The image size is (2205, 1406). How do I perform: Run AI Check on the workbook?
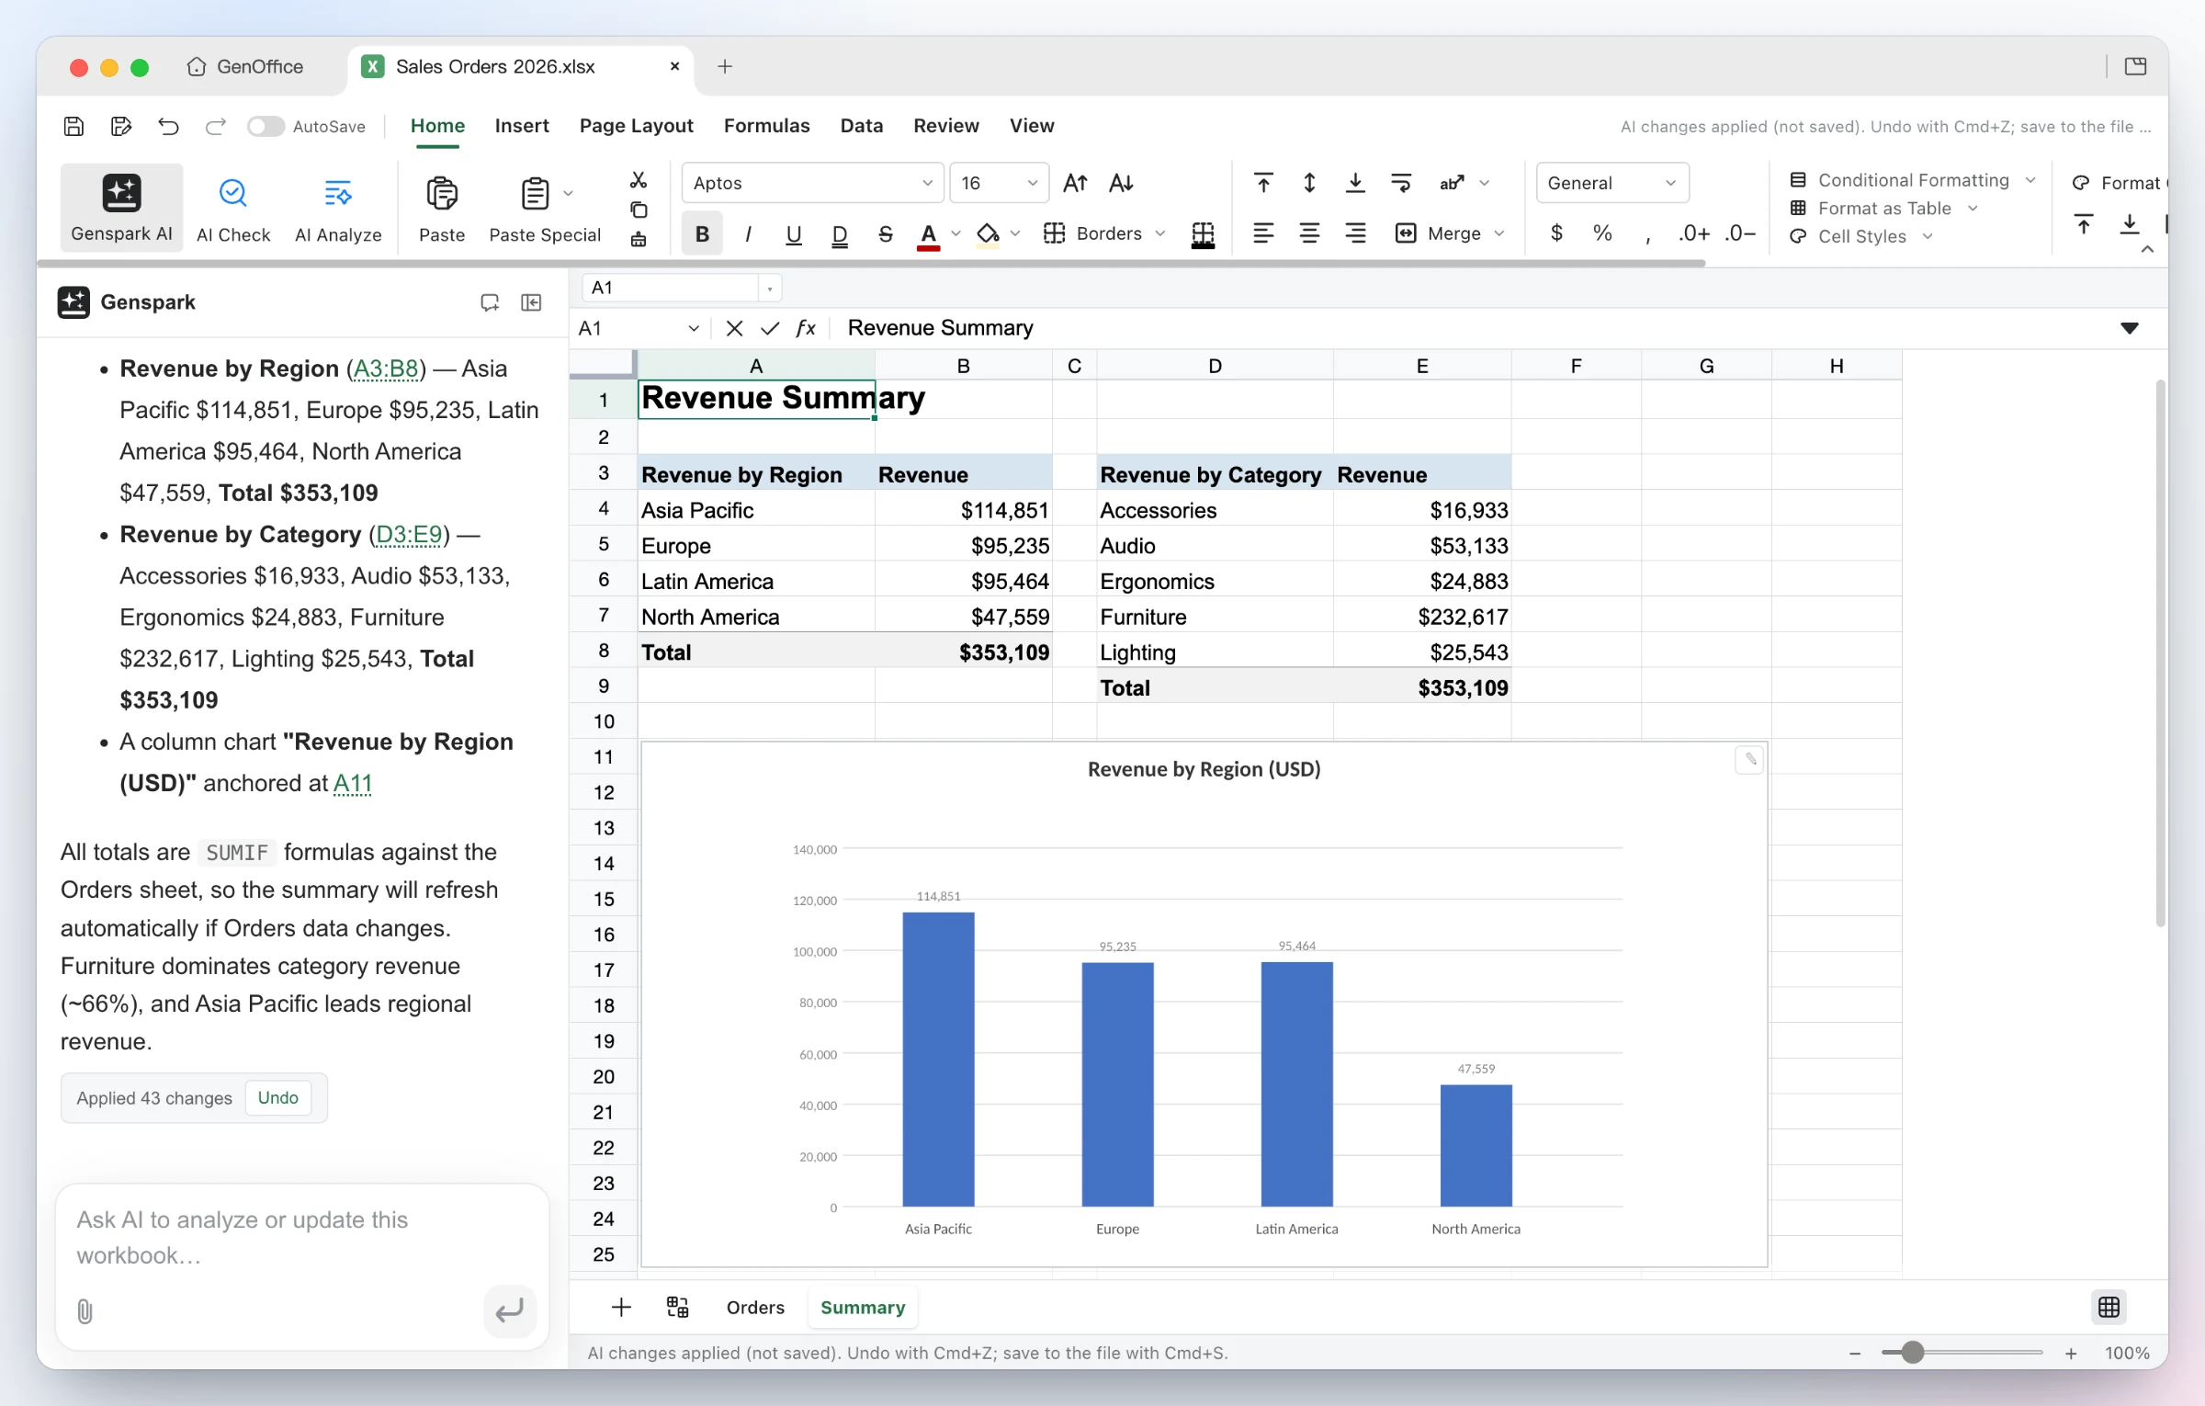pyautogui.click(x=233, y=208)
